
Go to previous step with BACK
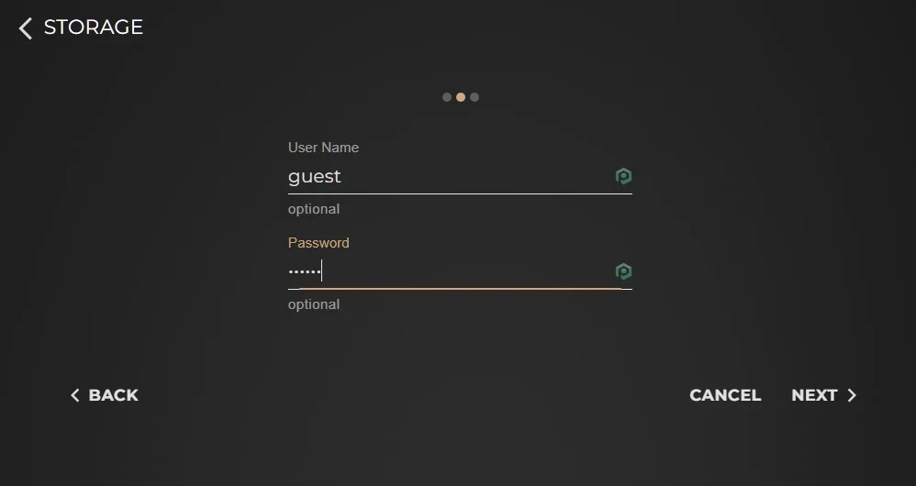[105, 395]
